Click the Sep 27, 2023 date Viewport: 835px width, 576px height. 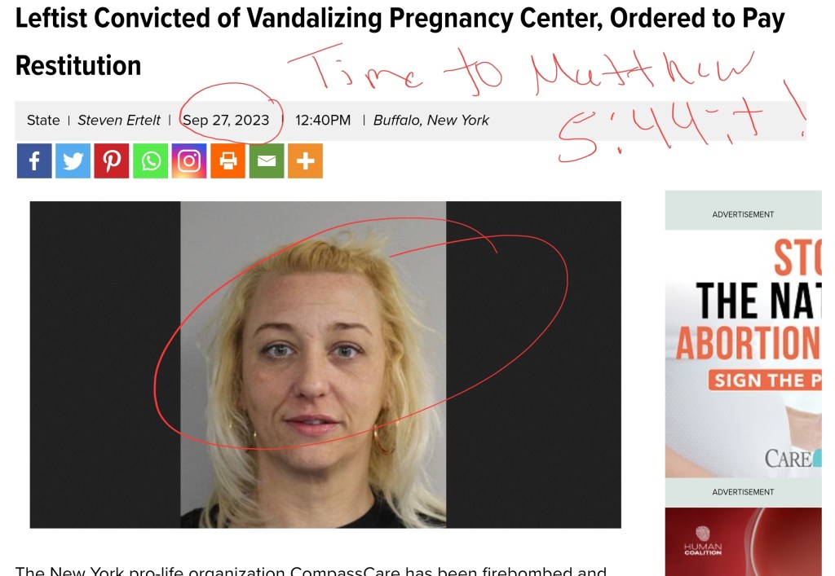(x=226, y=121)
